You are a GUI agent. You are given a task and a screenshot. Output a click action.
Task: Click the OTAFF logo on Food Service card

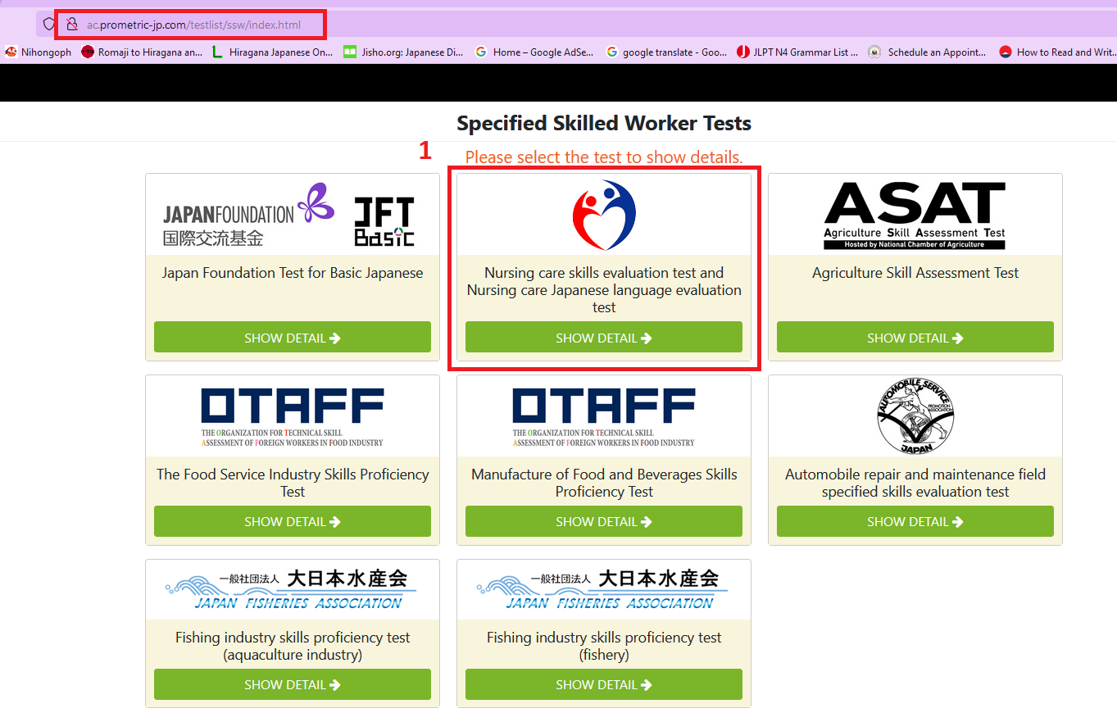[293, 416]
